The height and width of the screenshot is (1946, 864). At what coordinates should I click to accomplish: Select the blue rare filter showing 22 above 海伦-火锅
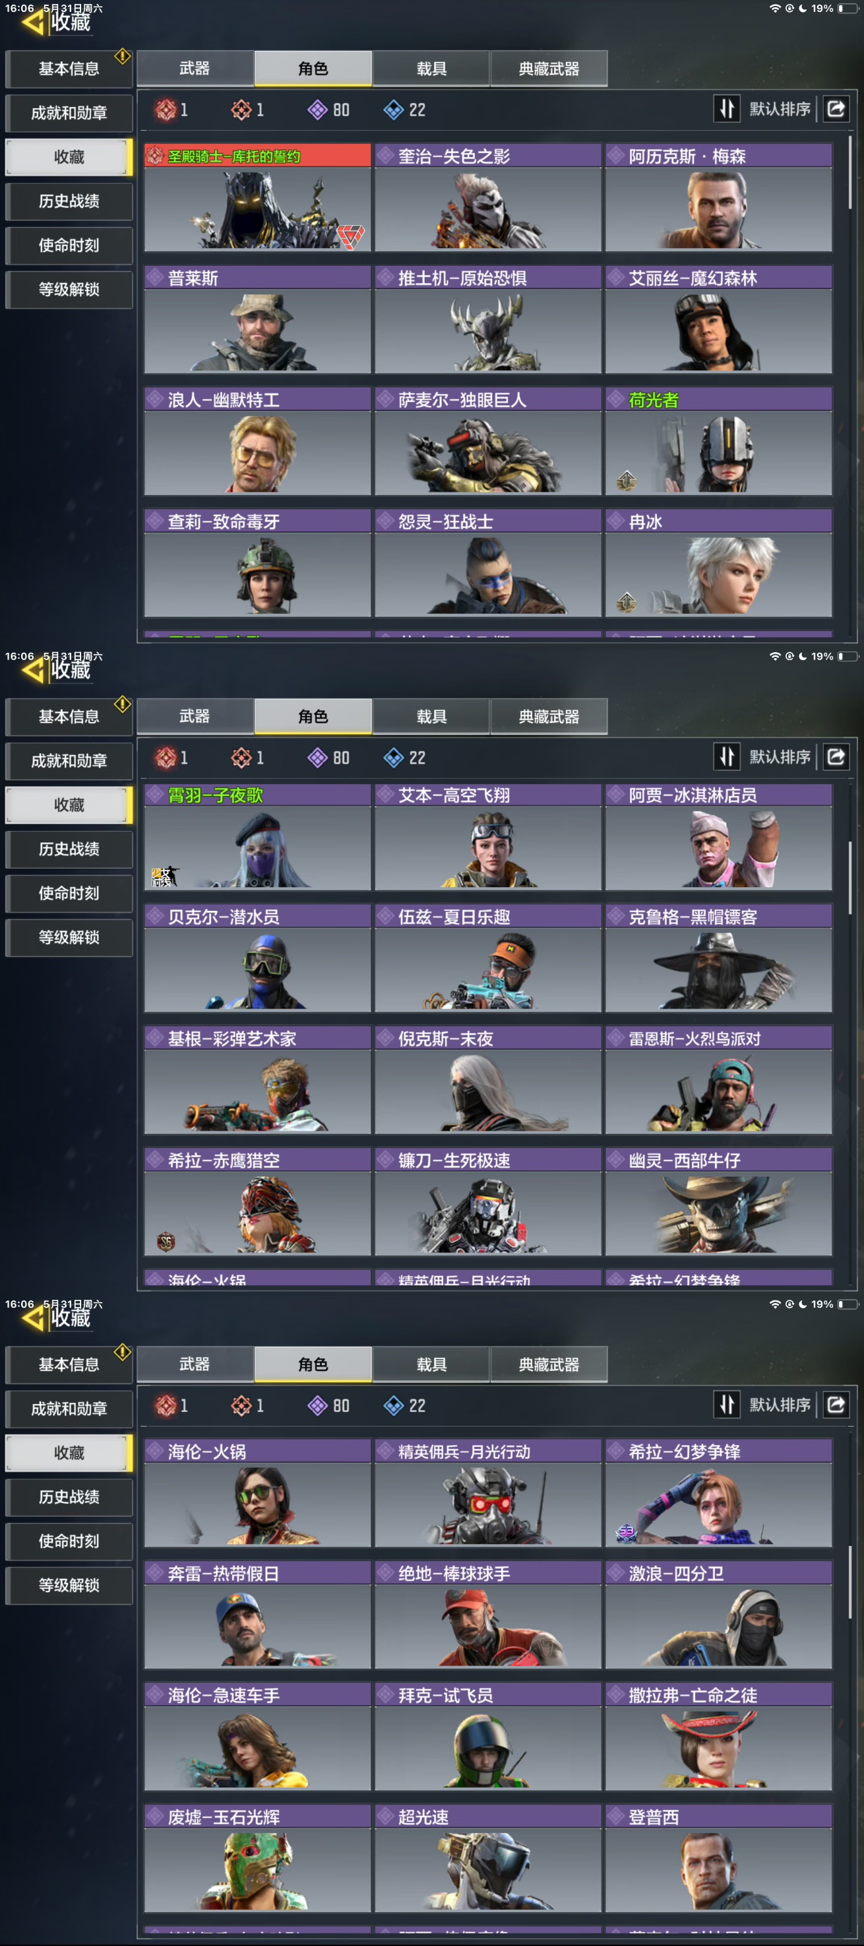click(404, 1406)
